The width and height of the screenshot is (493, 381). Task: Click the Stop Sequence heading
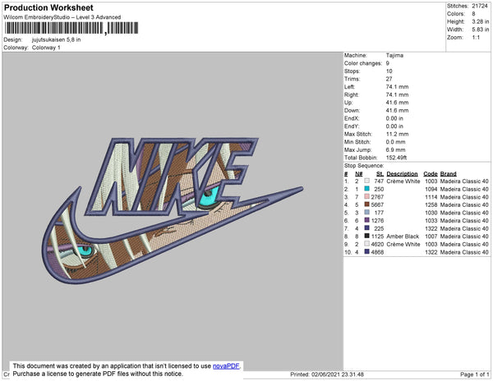(x=364, y=166)
